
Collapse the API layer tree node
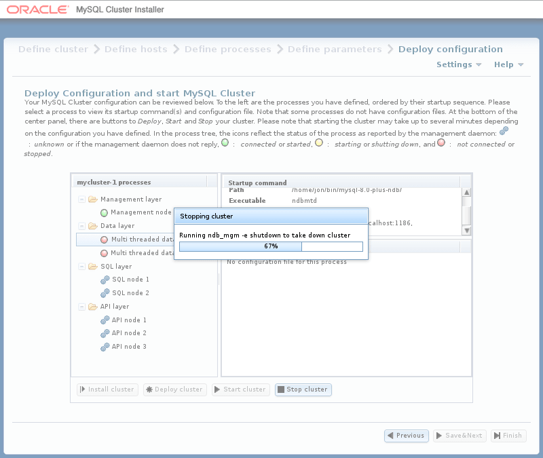81,307
